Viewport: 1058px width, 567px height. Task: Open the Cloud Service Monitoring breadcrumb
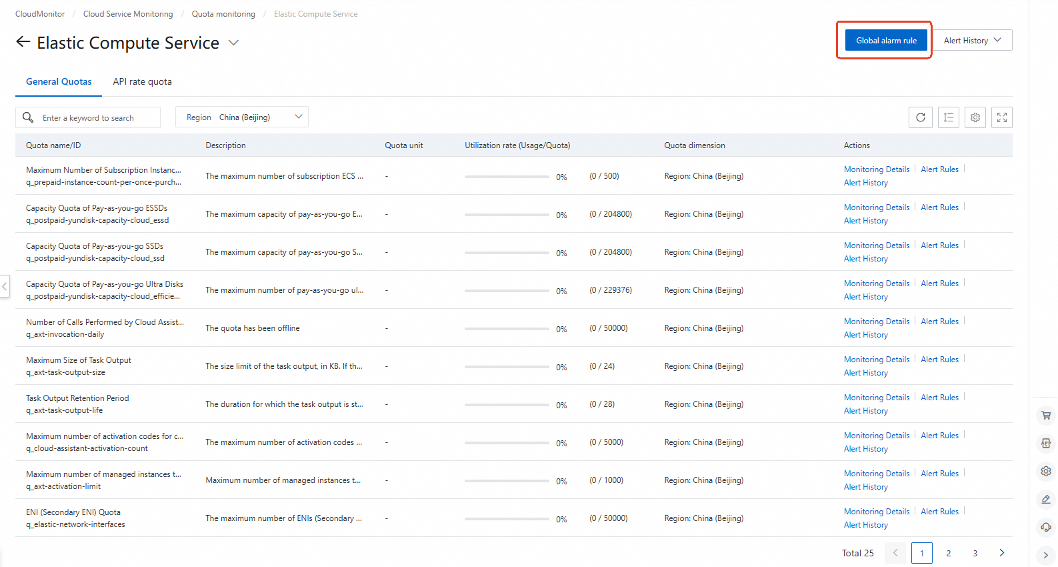pyautogui.click(x=128, y=14)
